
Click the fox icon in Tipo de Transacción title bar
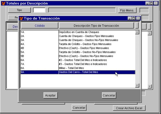pyautogui.click(x=21, y=18)
